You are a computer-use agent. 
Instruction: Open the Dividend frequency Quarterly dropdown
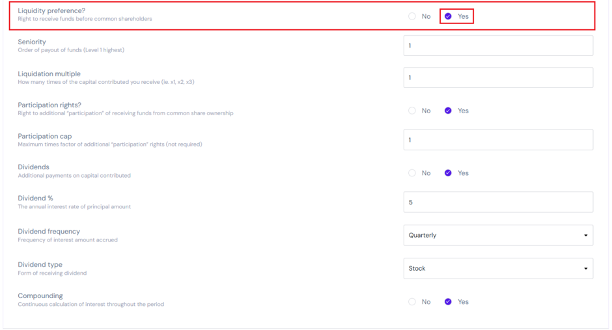(499, 235)
